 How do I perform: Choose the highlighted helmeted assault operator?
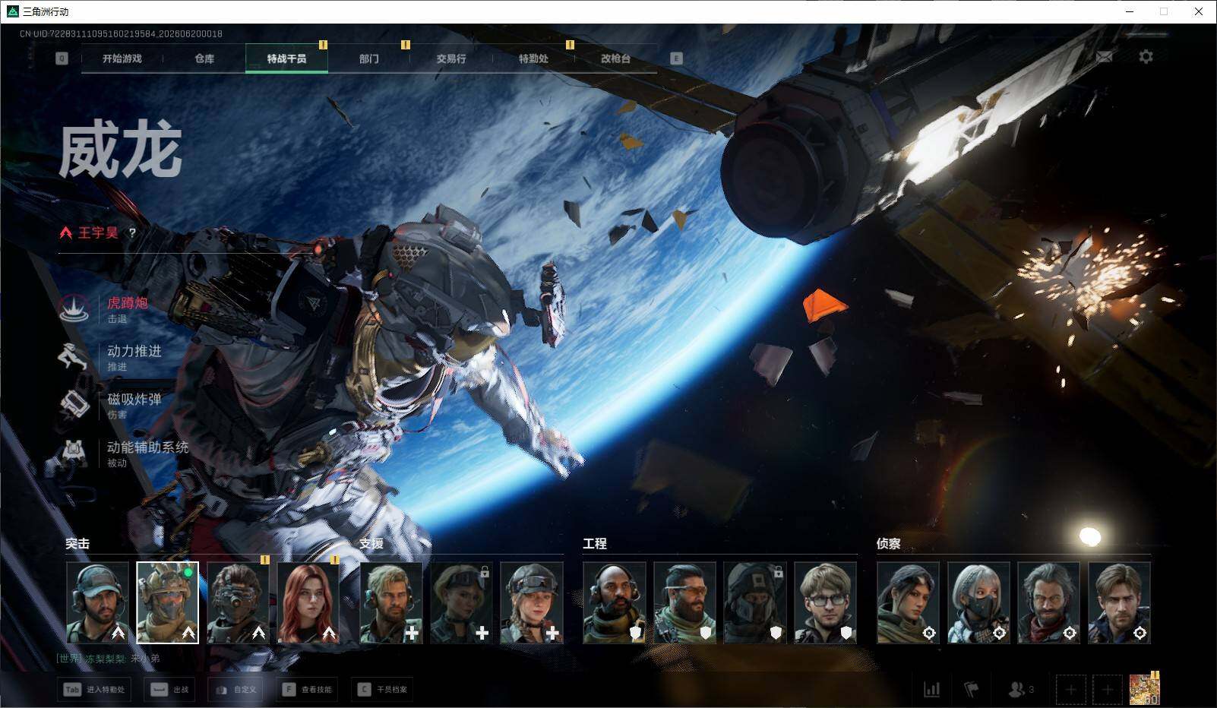pos(168,602)
